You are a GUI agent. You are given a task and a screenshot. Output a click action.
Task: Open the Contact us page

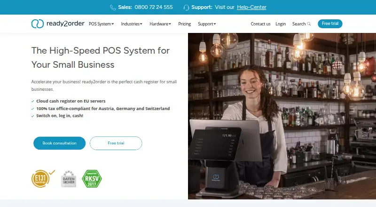pos(260,24)
